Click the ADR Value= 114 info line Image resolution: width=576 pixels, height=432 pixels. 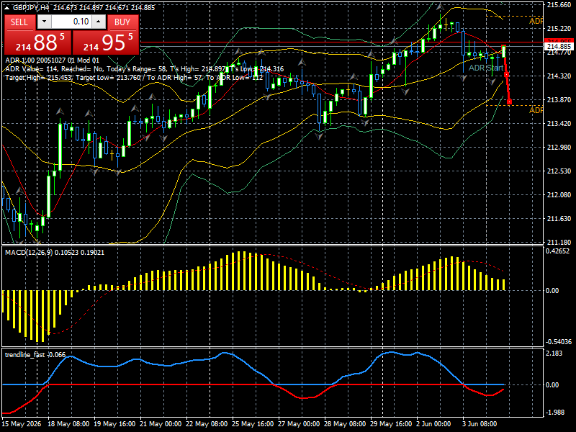[x=145, y=68]
